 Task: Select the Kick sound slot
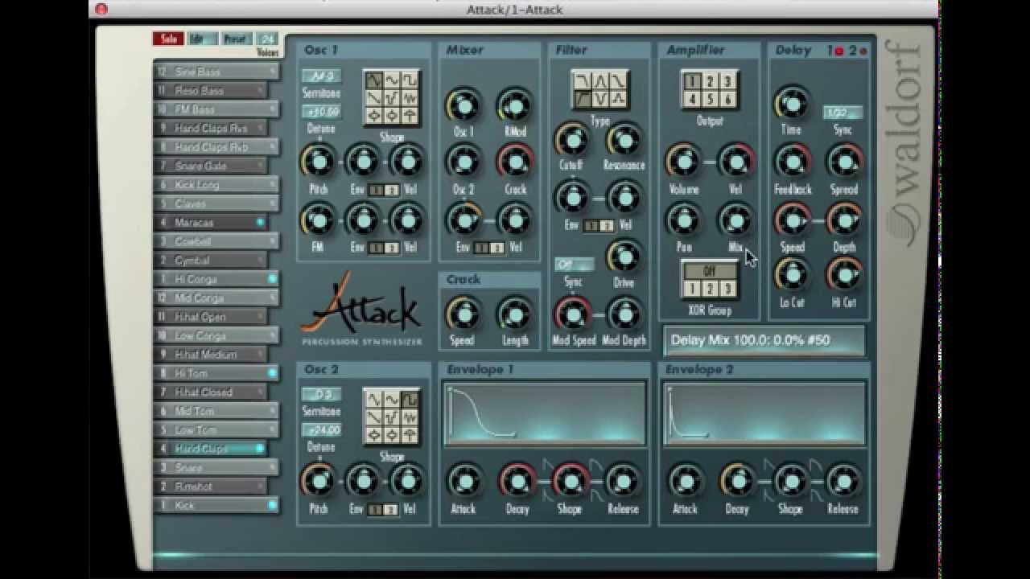216,505
